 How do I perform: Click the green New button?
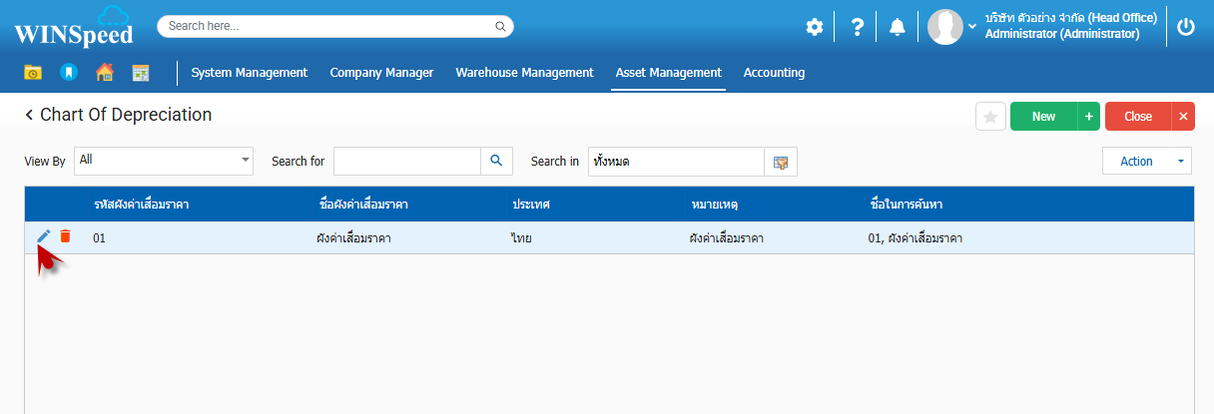(1043, 117)
